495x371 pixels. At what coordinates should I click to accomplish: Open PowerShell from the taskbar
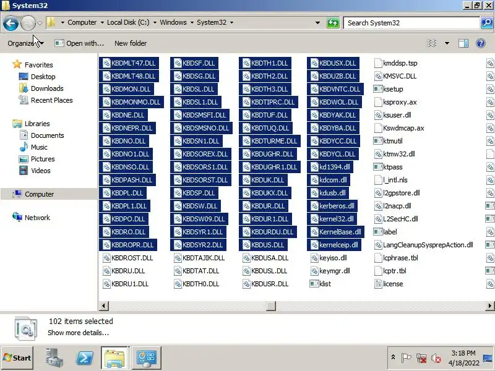[85, 358]
